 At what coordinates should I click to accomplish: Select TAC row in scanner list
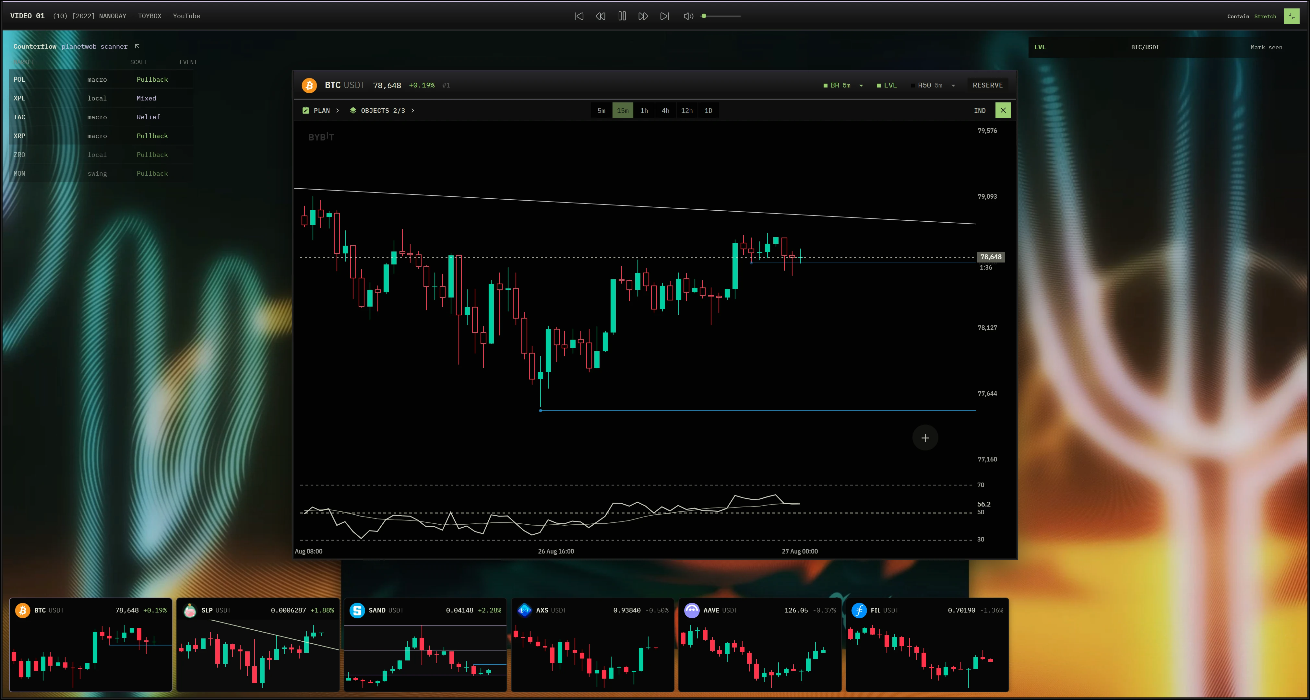tap(101, 117)
